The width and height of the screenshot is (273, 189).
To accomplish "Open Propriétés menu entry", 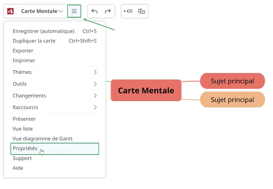I will pyautogui.click(x=55, y=149).
